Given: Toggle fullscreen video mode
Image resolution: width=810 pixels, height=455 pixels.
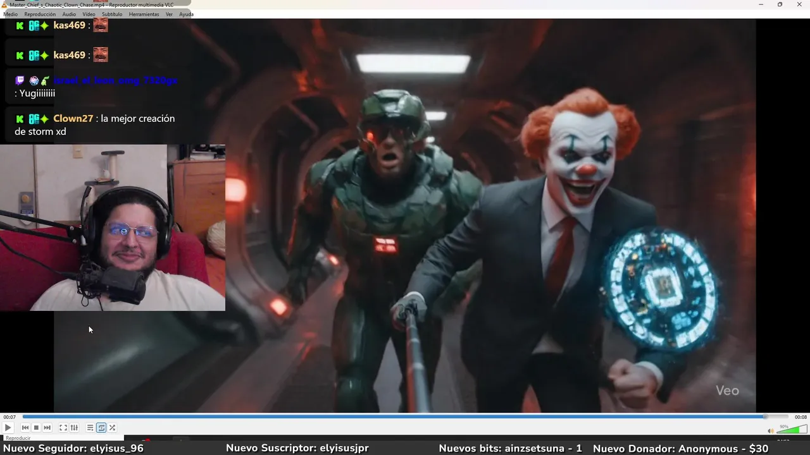Looking at the screenshot, I should point(63,428).
